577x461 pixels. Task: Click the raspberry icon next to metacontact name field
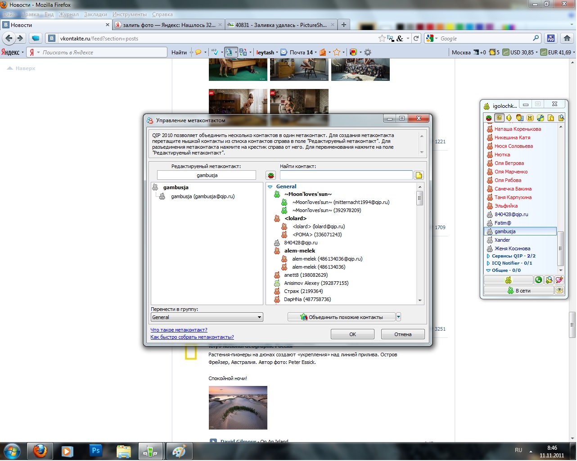[270, 175]
